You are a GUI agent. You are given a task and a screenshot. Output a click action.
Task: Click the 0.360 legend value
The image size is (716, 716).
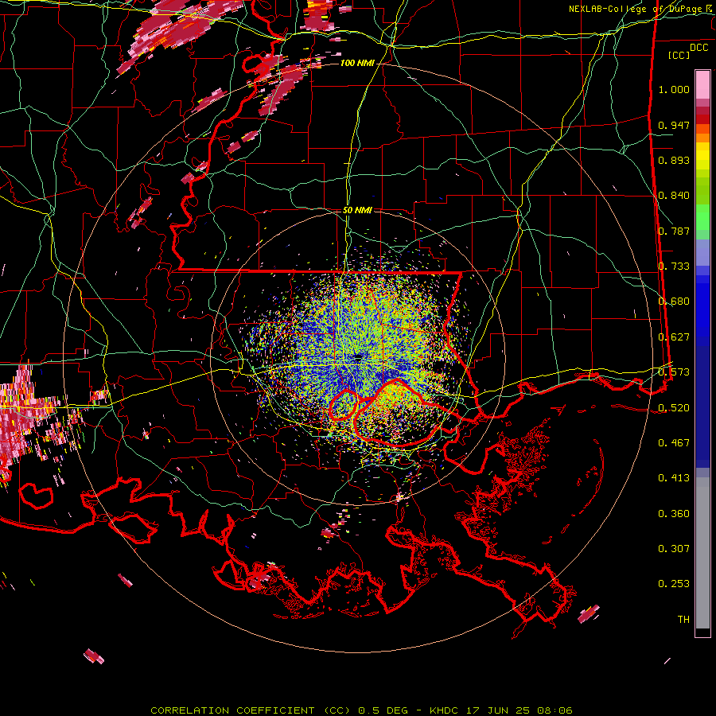pyautogui.click(x=674, y=513)
